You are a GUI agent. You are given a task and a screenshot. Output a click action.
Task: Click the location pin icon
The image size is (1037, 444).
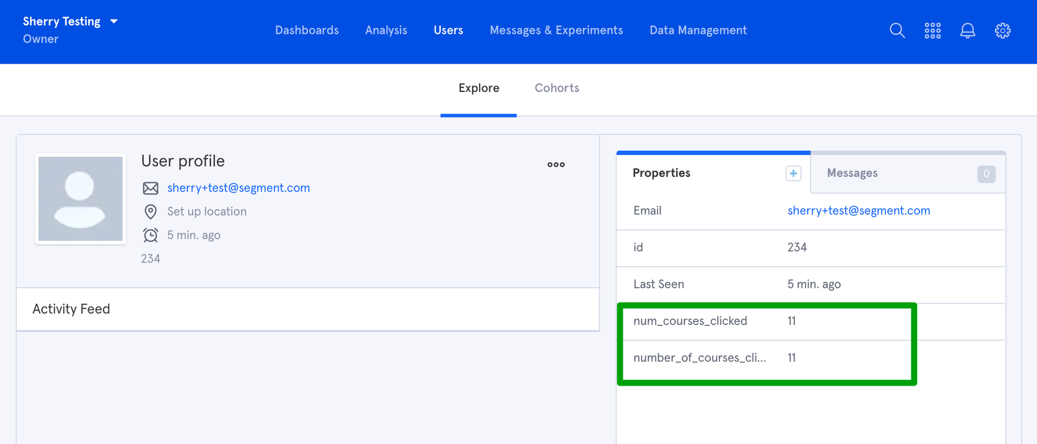[150, 211]
